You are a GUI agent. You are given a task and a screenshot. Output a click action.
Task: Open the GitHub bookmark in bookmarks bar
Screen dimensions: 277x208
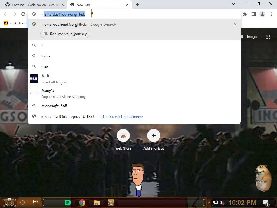(15, 23)
